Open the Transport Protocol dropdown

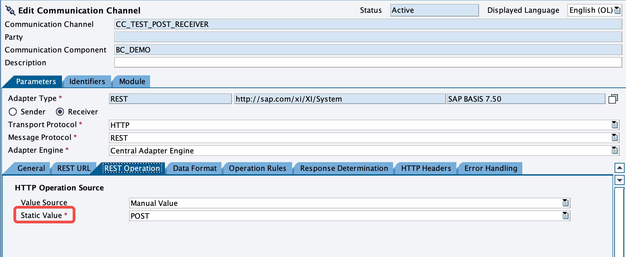615,125
